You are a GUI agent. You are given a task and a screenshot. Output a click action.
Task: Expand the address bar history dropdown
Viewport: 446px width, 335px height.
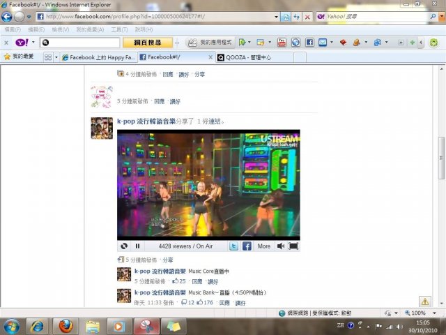point(276,17)
